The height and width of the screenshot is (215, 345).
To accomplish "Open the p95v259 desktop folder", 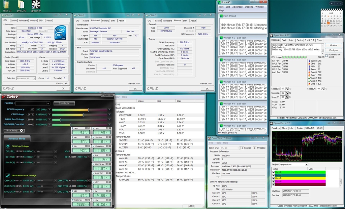I will click(21, 5).
